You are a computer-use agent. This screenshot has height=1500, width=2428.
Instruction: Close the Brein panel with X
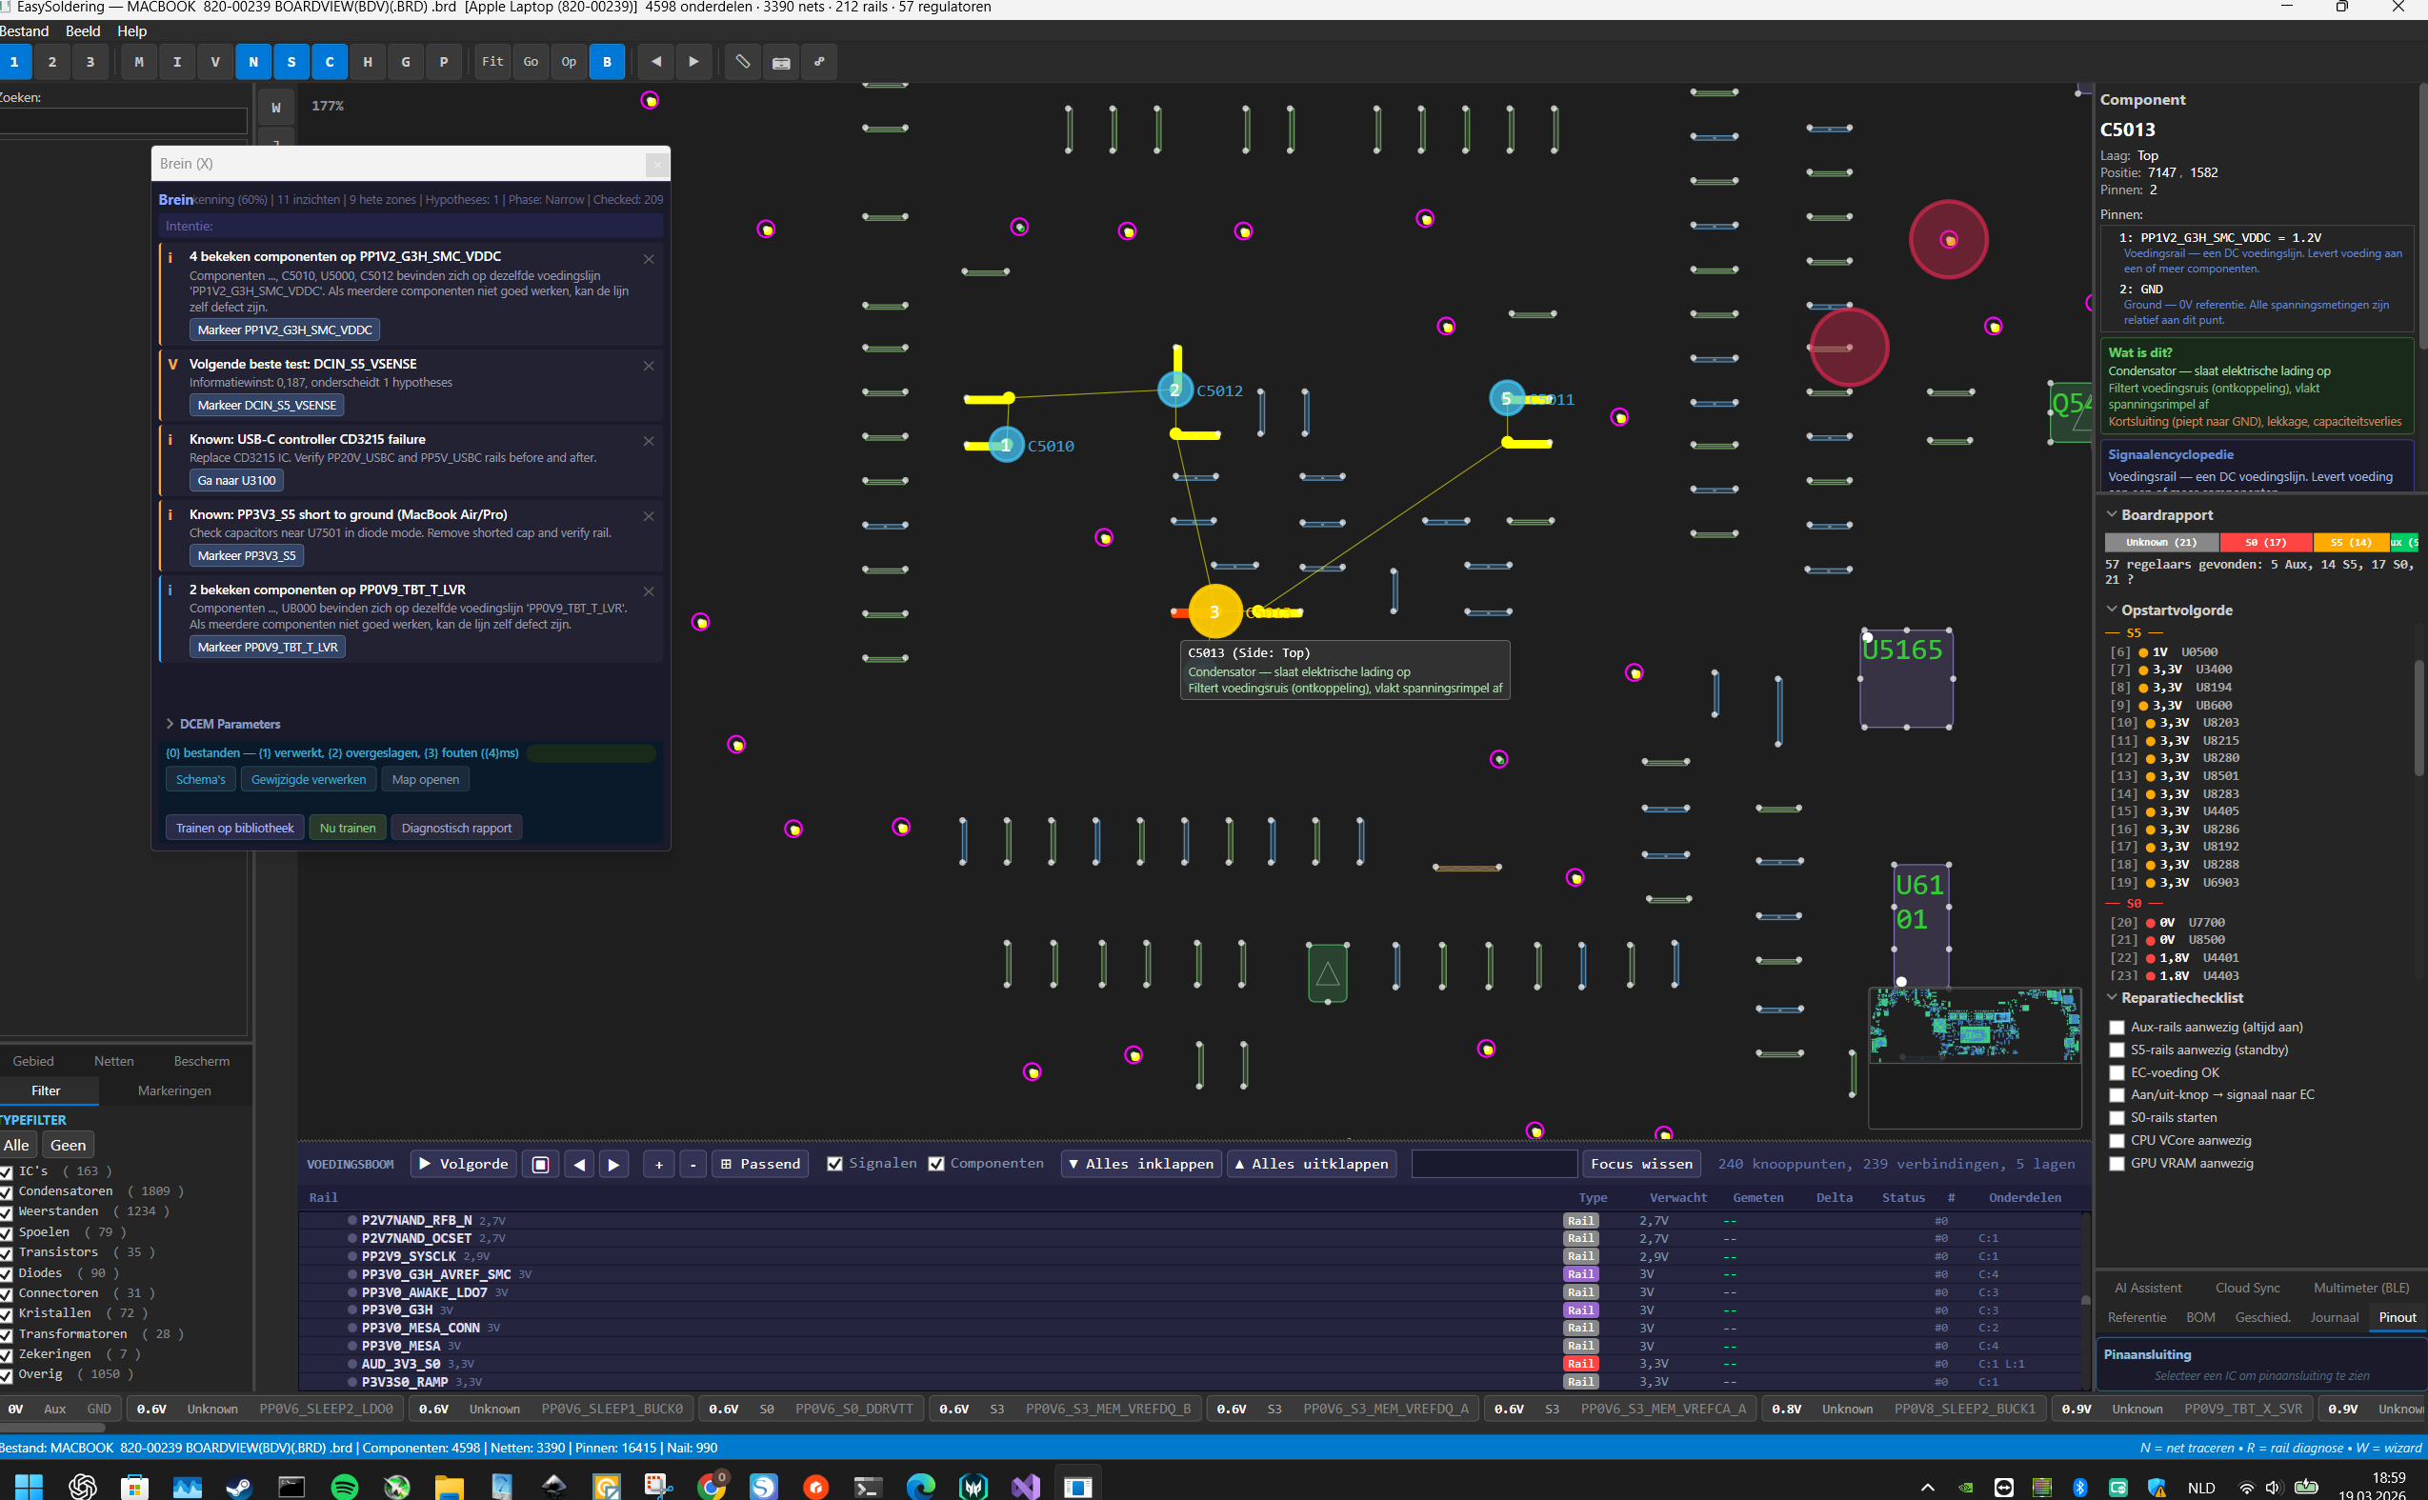coord(656,164)
